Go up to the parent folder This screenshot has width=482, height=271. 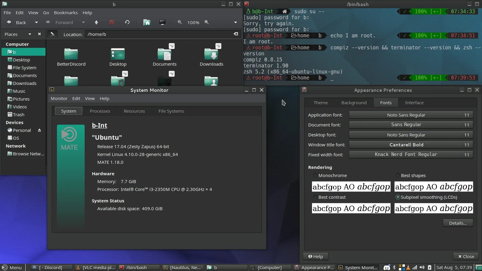[x=96, y=22]
